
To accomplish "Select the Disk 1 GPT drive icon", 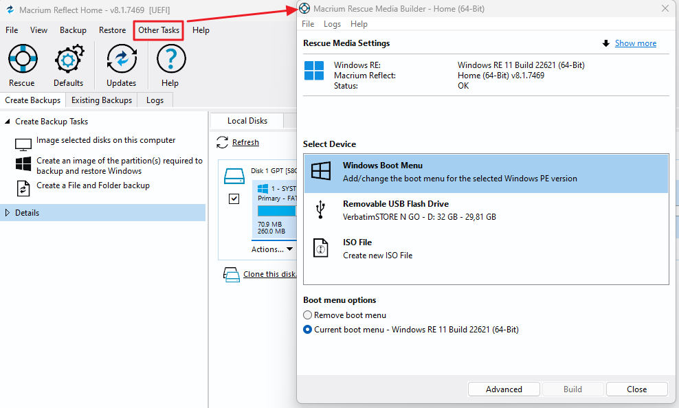I will tap(234, 176).
